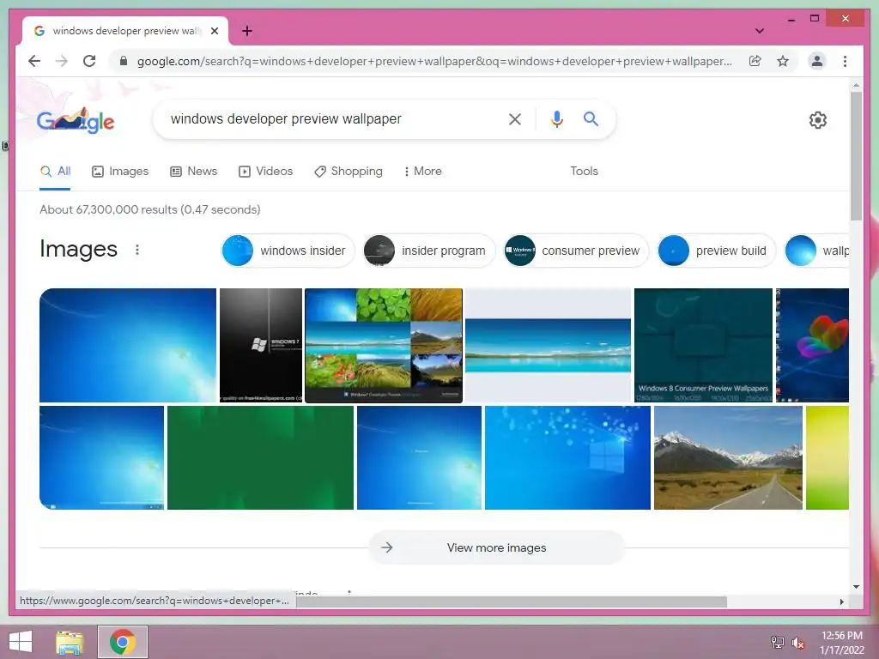Image resolution: width=879 pixels, height=659 pixels.
Task: Open the Windows Start button
Action: [x=21, y=642]
